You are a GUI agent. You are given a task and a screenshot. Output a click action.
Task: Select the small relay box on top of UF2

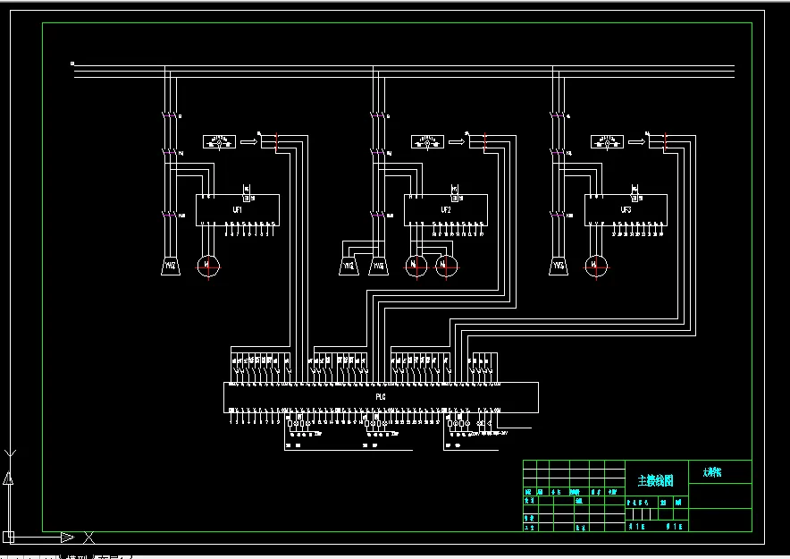point(455,198)
